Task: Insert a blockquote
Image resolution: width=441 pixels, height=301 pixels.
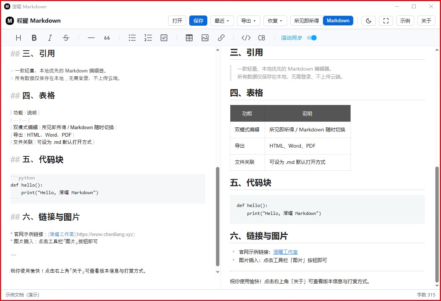Action: pos(107,38)
